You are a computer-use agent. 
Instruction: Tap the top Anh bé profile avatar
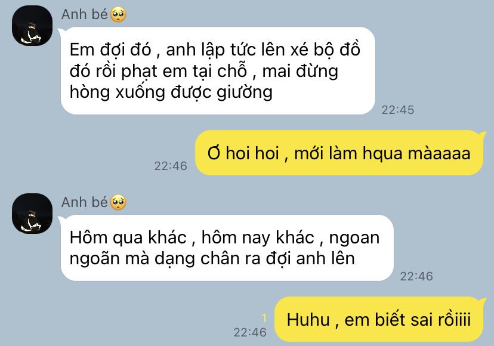[32, 26]
